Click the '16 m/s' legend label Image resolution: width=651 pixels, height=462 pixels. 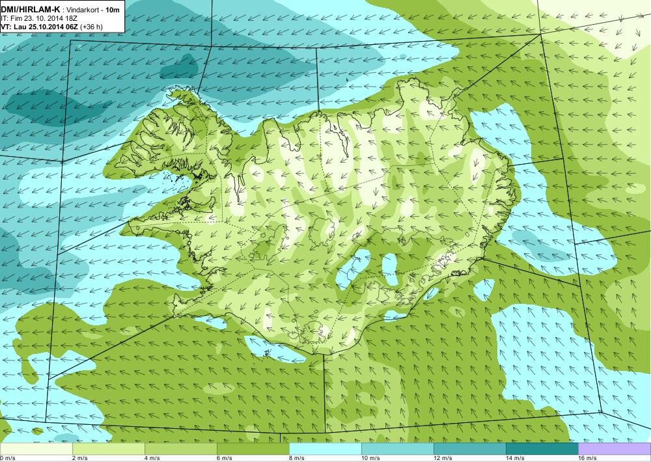[587, 458]
